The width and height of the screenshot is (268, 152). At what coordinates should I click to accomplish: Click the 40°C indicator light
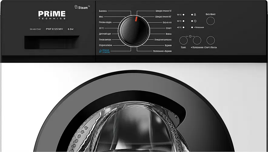[183, 27]
